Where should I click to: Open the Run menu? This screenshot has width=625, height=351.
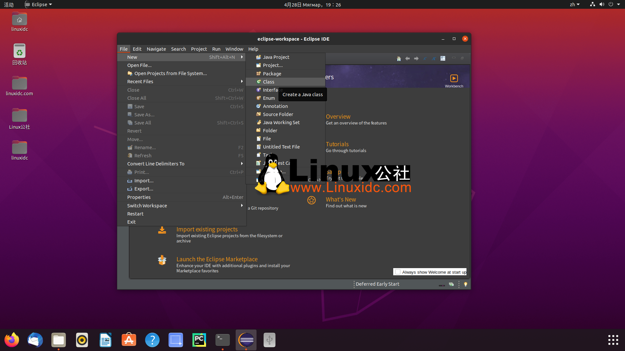216,49
